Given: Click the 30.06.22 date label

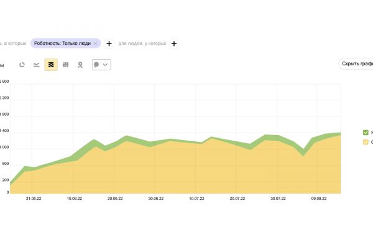Looking at the screenshot, I should point(156,199).
